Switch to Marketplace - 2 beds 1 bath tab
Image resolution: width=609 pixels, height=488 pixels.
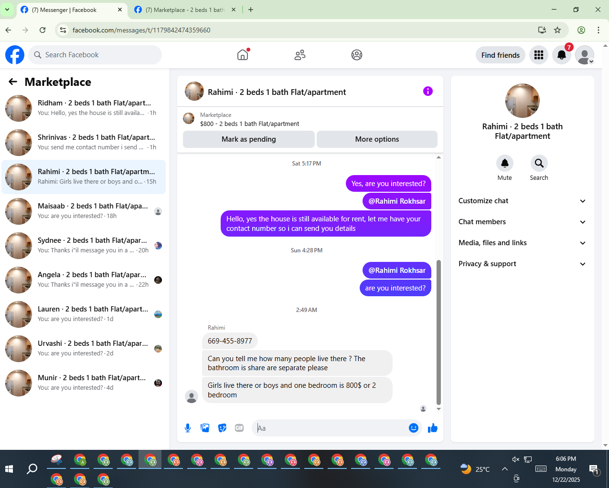coord(185,10)
